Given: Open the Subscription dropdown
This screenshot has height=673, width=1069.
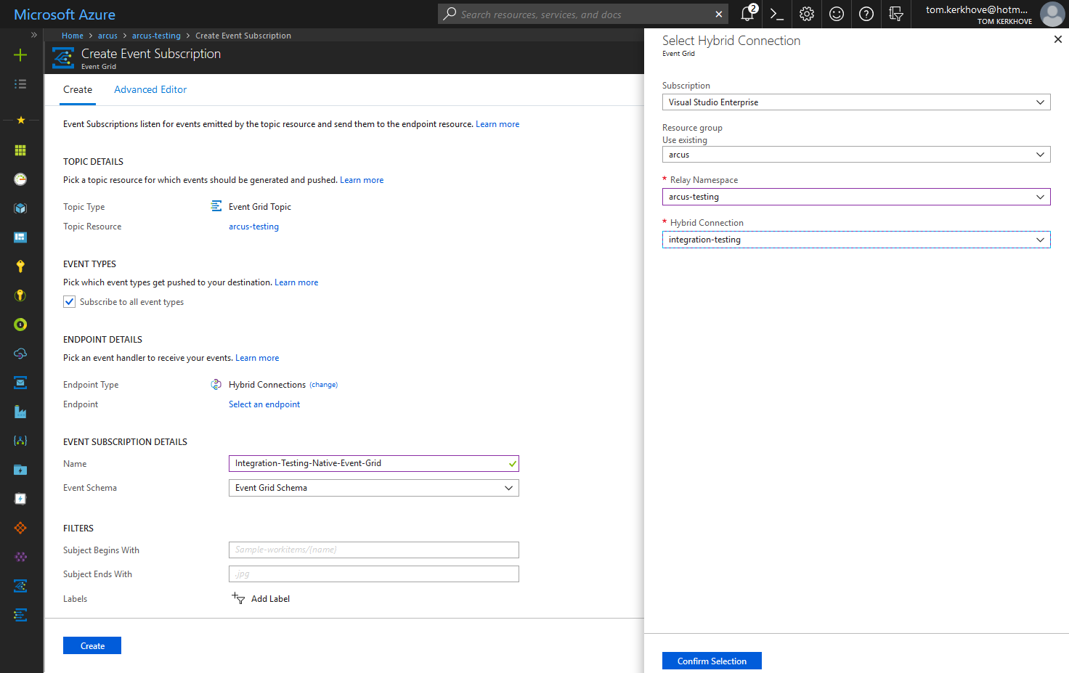Looking at the screenshot, I should (855, 102).
